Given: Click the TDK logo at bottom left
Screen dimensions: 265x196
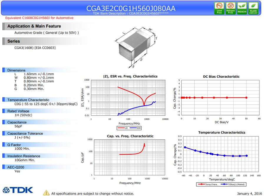Looking at the screenshot, I should (x=18, y=190).
